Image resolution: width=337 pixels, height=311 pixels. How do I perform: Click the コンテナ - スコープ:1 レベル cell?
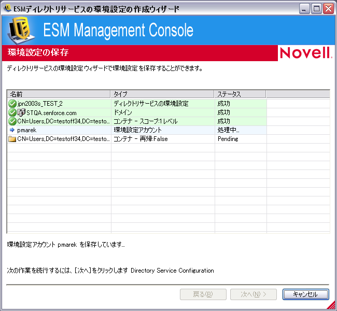point(146,121)
